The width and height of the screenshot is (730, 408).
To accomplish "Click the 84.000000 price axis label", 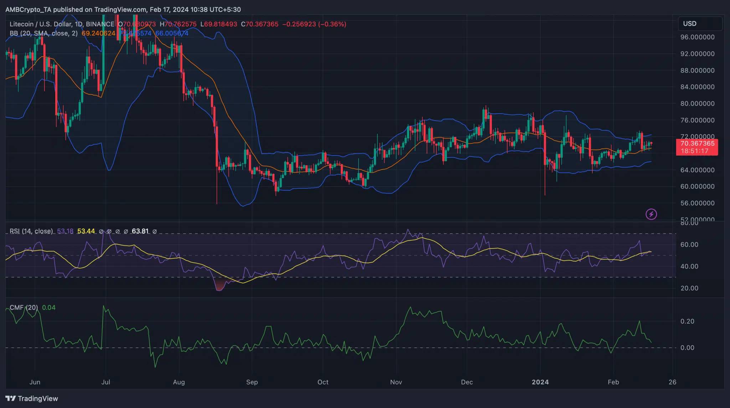I will (x=697, y=87).
